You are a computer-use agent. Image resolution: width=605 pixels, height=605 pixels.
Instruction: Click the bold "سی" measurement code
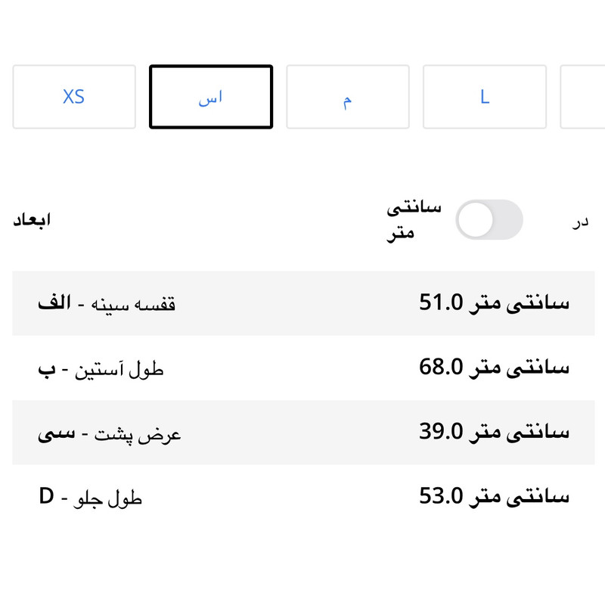(x=56, y=434)
